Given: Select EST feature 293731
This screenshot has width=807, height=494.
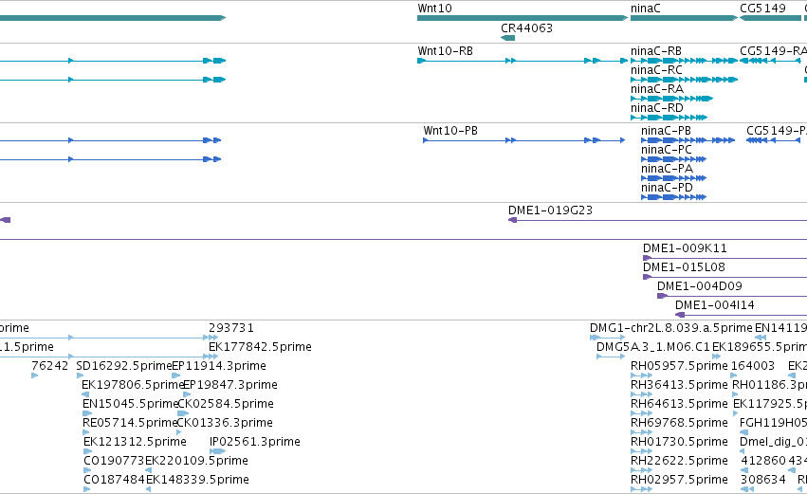Looking at the screenshot, I should (231, 328).
